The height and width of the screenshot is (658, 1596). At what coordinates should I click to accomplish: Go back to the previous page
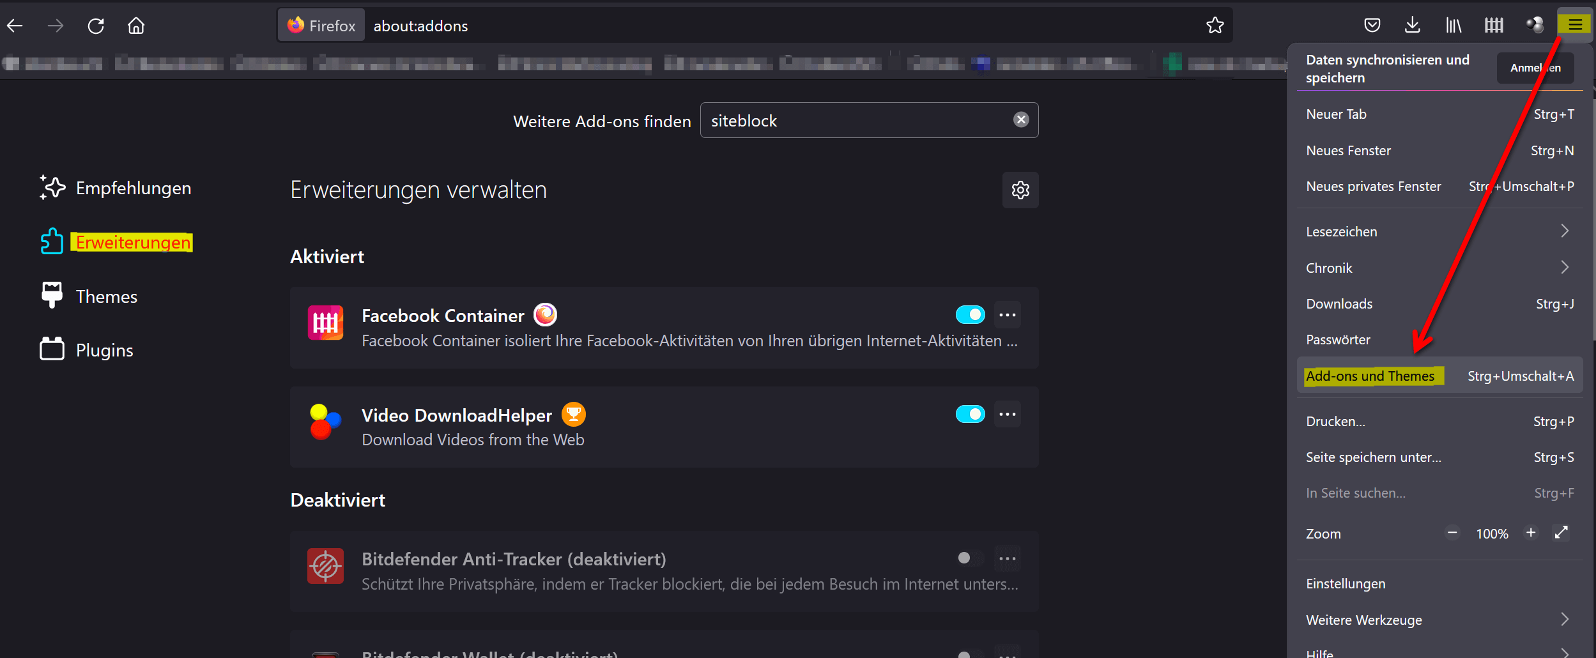[x=15, y=26]
